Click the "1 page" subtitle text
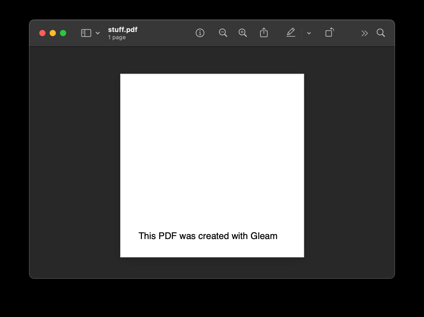Screen dimensions: 424x317 (x=117, y=37)
